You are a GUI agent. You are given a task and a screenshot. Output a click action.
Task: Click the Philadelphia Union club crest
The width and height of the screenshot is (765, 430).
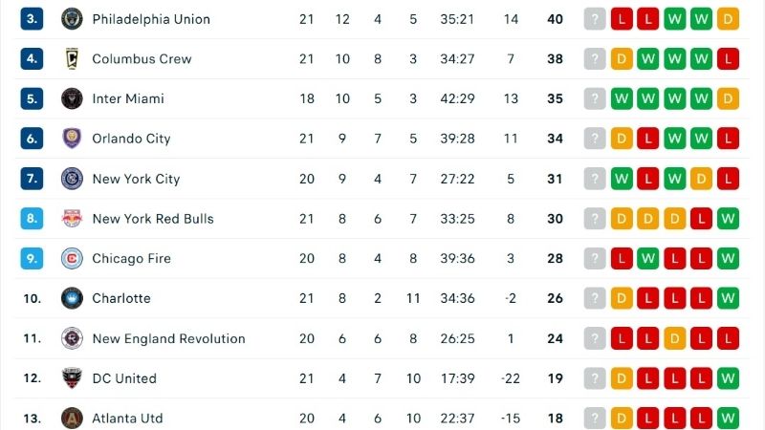pos(72,19)
